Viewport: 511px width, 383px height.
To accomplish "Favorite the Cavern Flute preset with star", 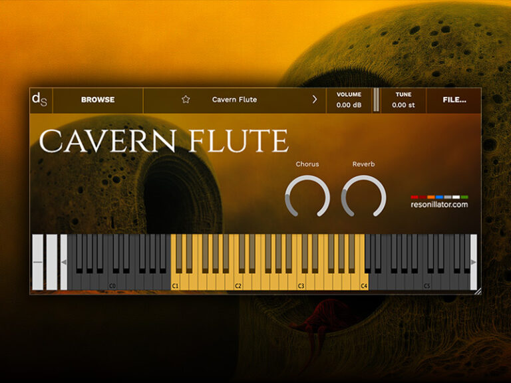I will [186, 100].
